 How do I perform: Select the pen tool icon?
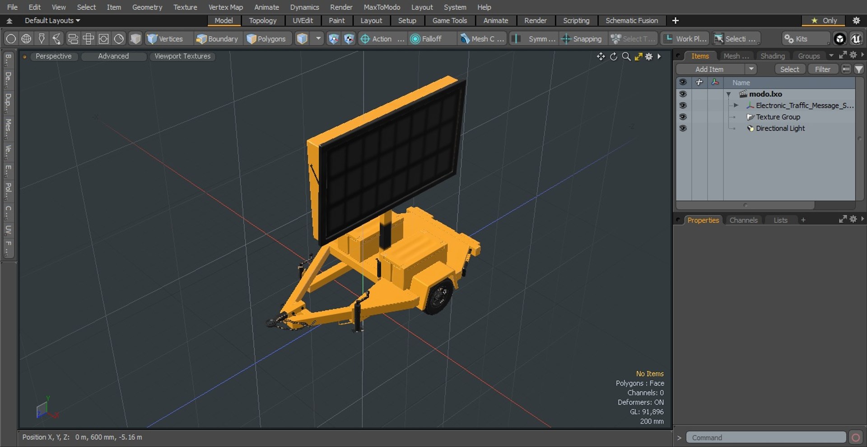tap(42, 39)
